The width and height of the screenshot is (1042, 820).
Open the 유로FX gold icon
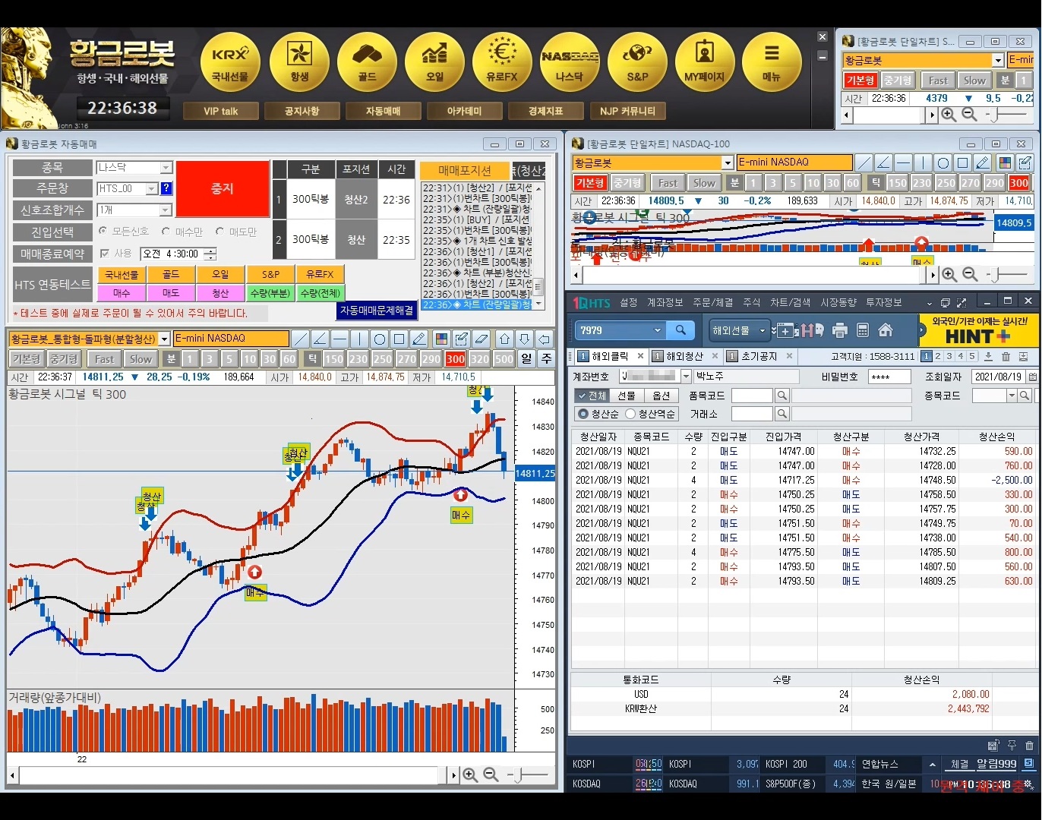(502, 62)
